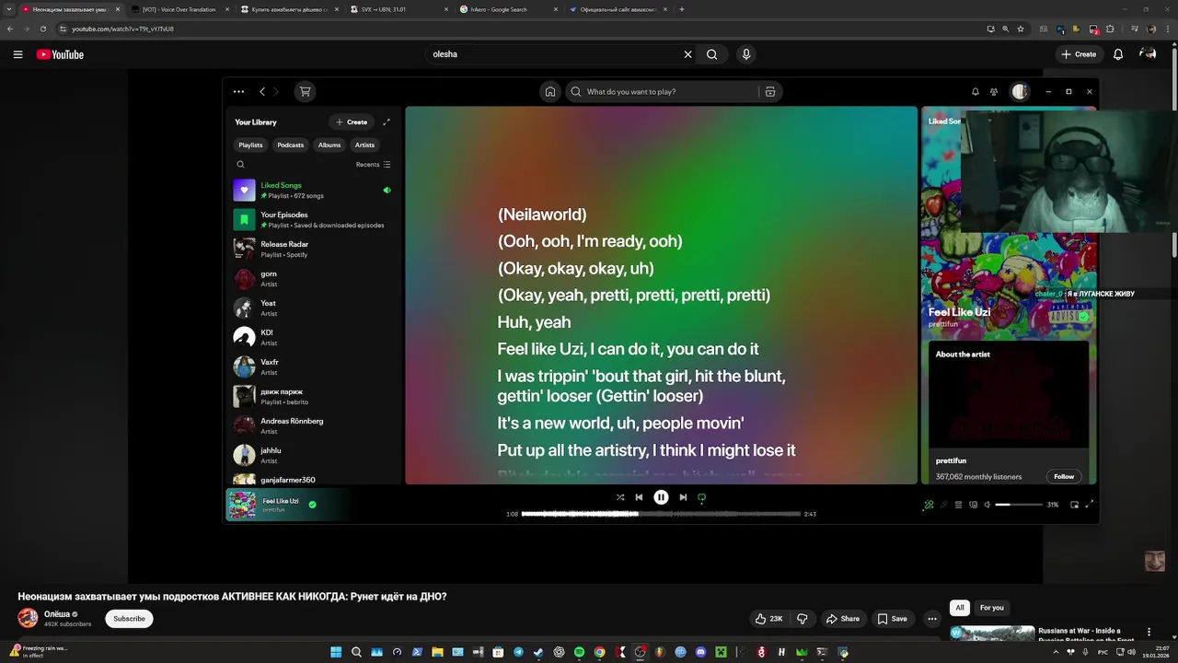Open Discord from the Windows taskbar

click(x=700, y=652)
